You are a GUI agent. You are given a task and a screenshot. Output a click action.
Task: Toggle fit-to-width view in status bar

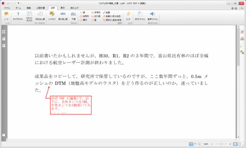[x=235, y=144]
